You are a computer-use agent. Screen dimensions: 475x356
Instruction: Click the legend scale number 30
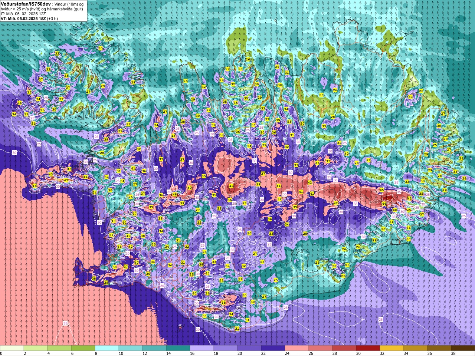(358, 353)
